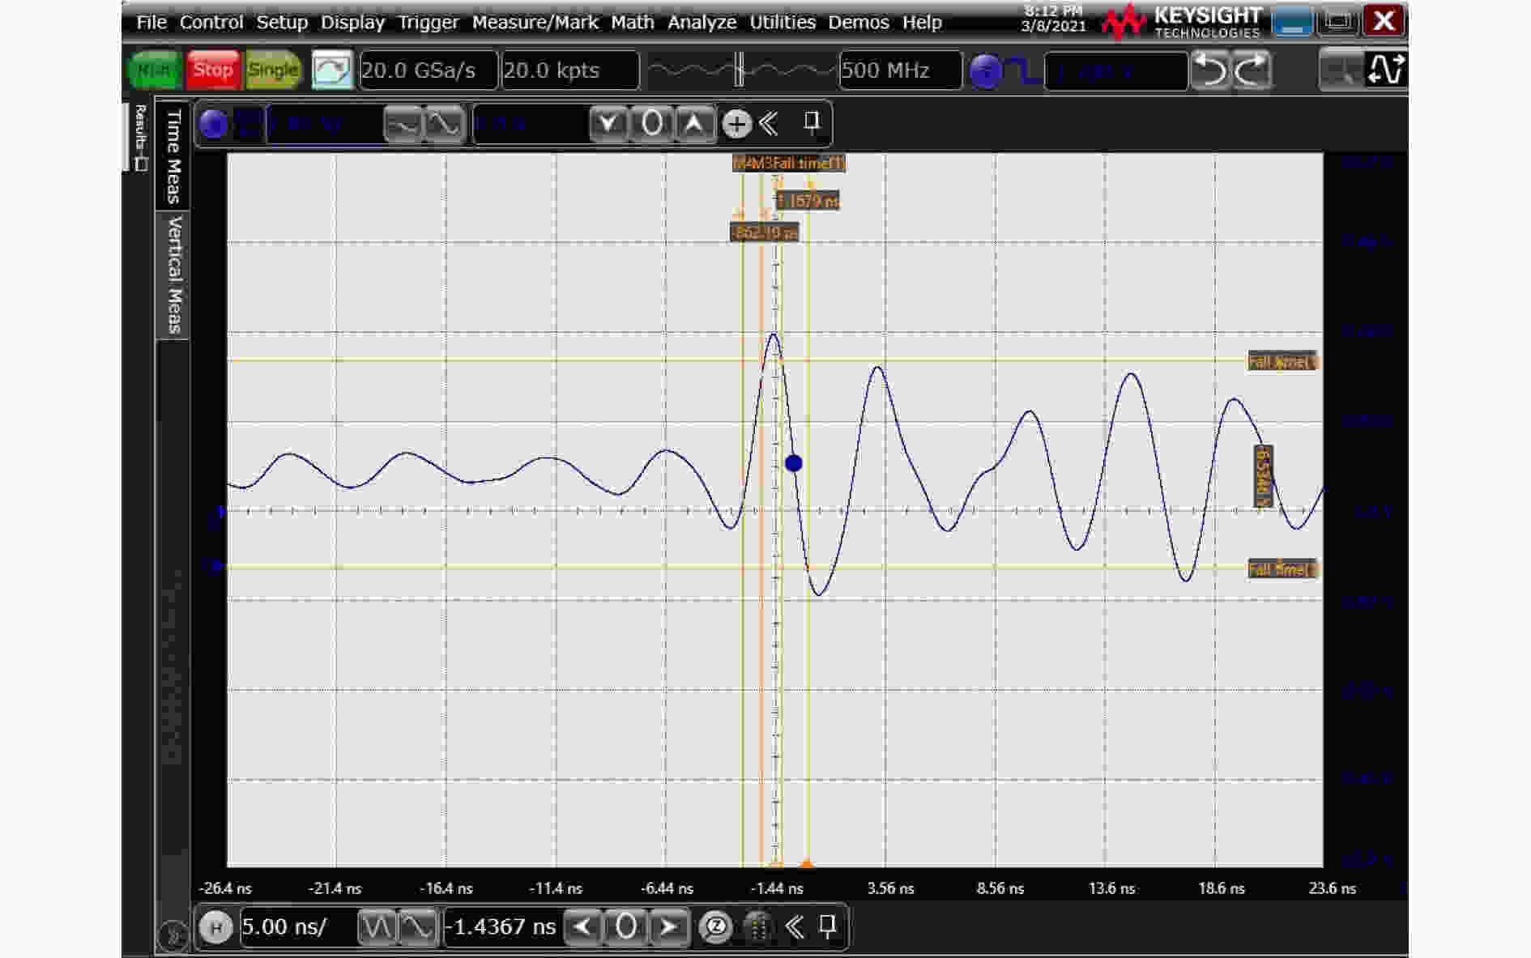The width and height of the screenshot is (1531, 958).
Task: Open the Demos menu
Action: 859,22
